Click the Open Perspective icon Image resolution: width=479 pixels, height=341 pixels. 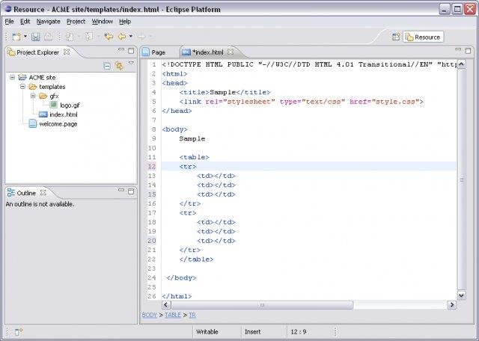pyautogui.click(x=396, y=37)
